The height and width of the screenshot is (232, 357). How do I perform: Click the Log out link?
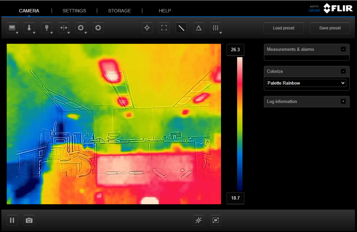coord(314,10)
